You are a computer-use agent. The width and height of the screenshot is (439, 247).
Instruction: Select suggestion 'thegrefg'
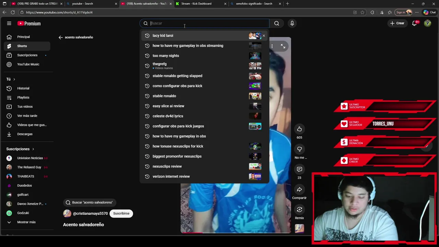pos(204,66)
